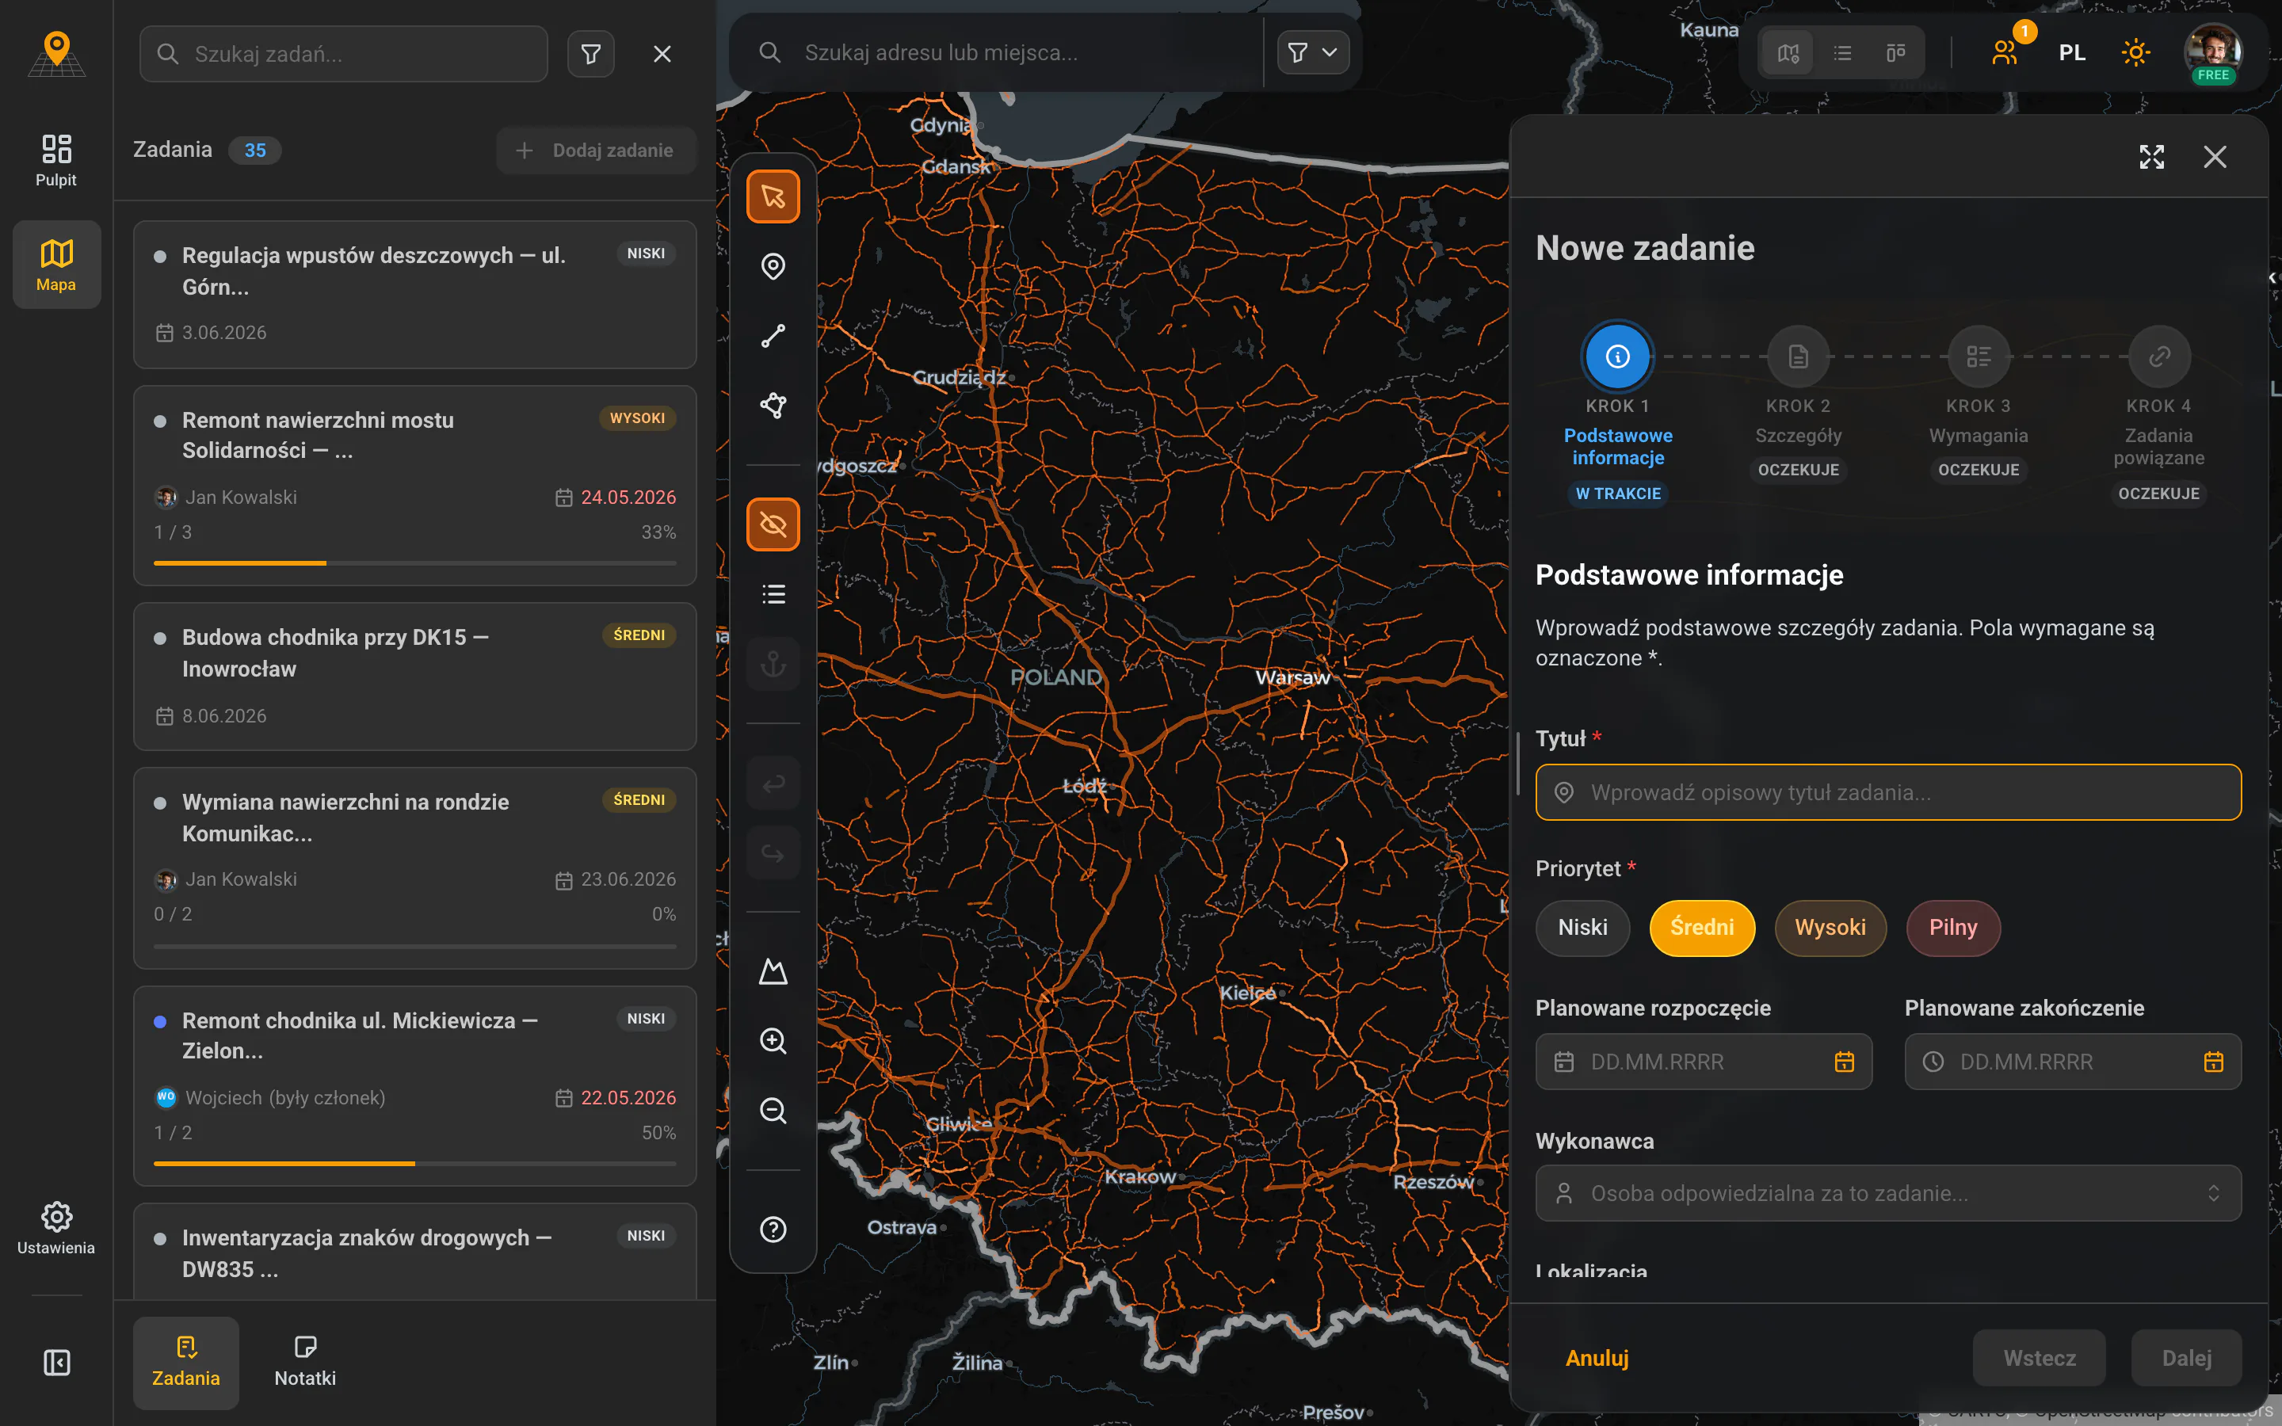Open the map help icon
2282x1426 pixels.
(x=773, y=1230)
